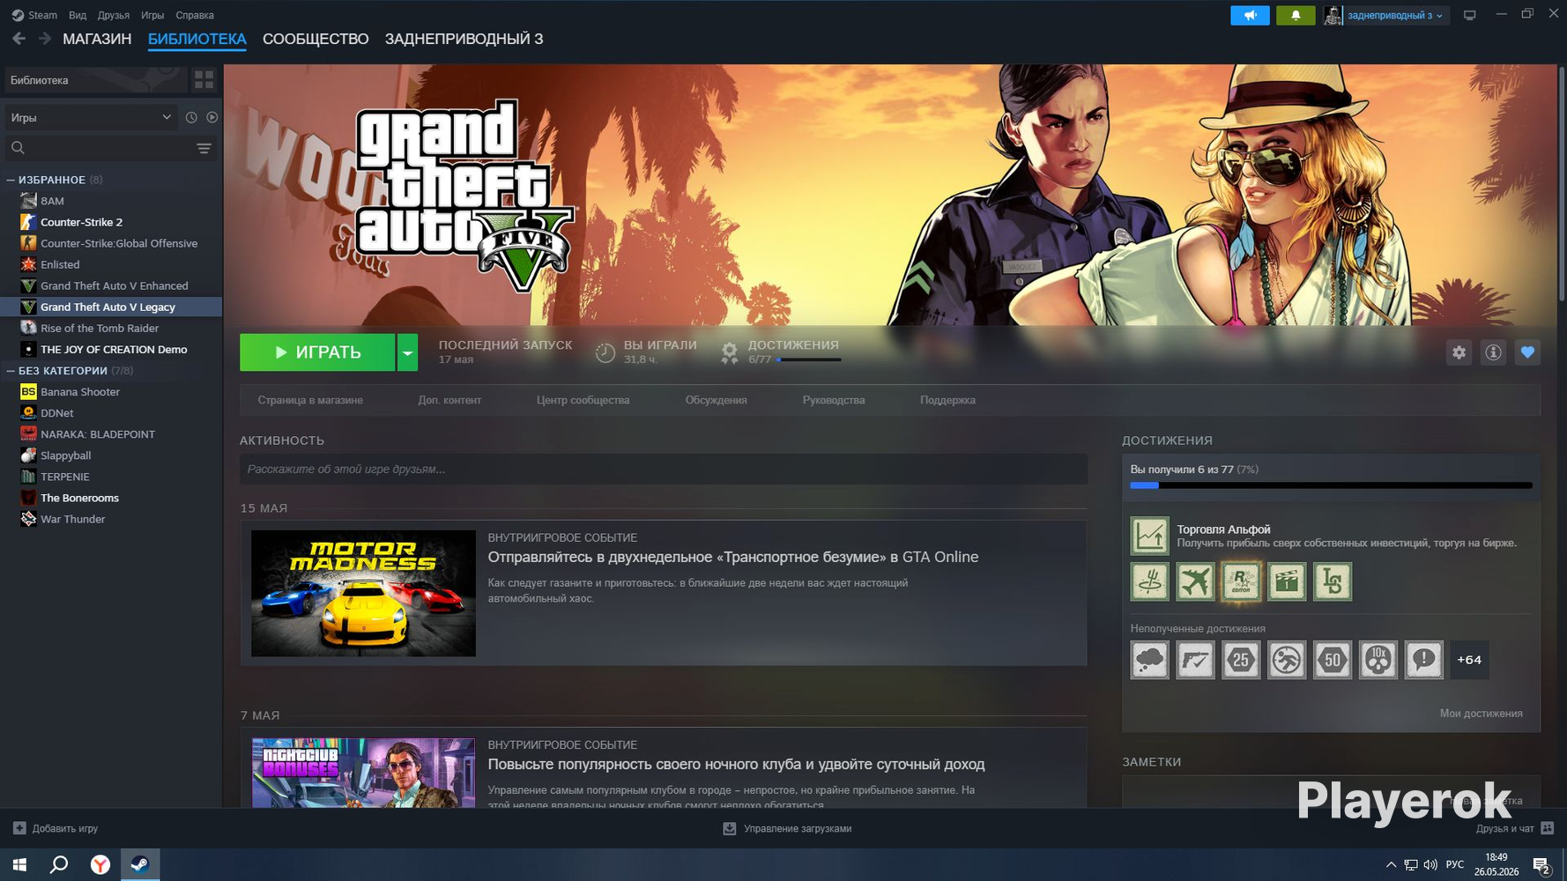
Task: Show hidden system tray icons chevron
Action: click(1391, 865)
